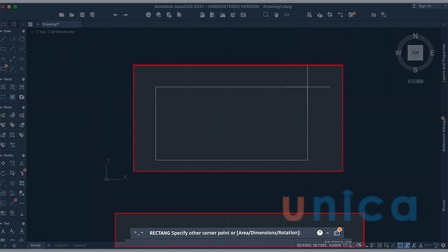Collapse the Hatch panel section

(2, 79)
